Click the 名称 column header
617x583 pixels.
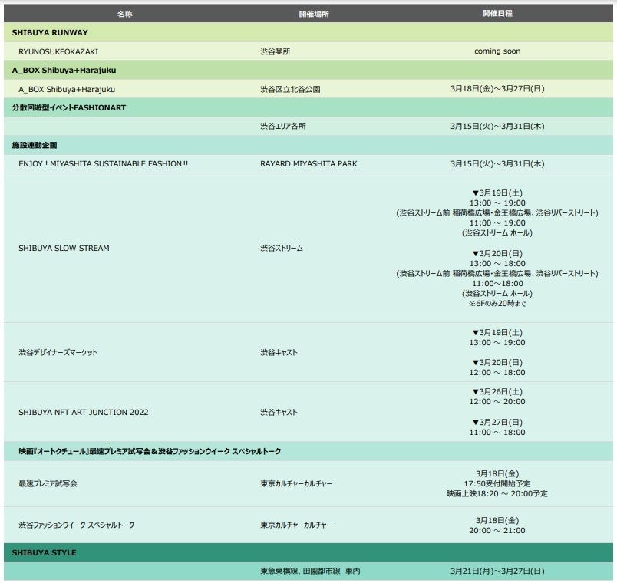coord(125,14)
